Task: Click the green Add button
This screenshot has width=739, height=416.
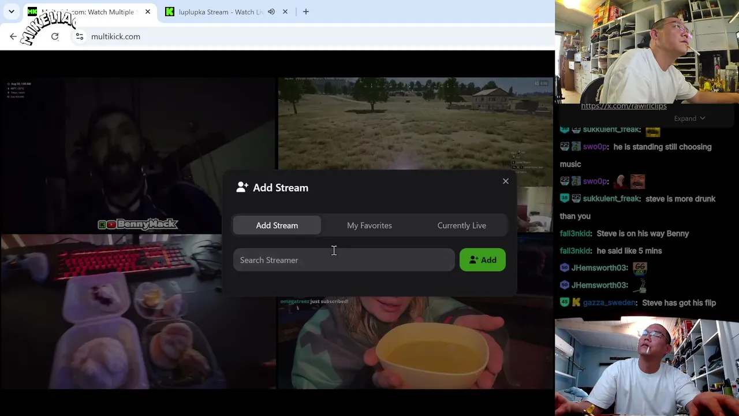Action: 483,260
